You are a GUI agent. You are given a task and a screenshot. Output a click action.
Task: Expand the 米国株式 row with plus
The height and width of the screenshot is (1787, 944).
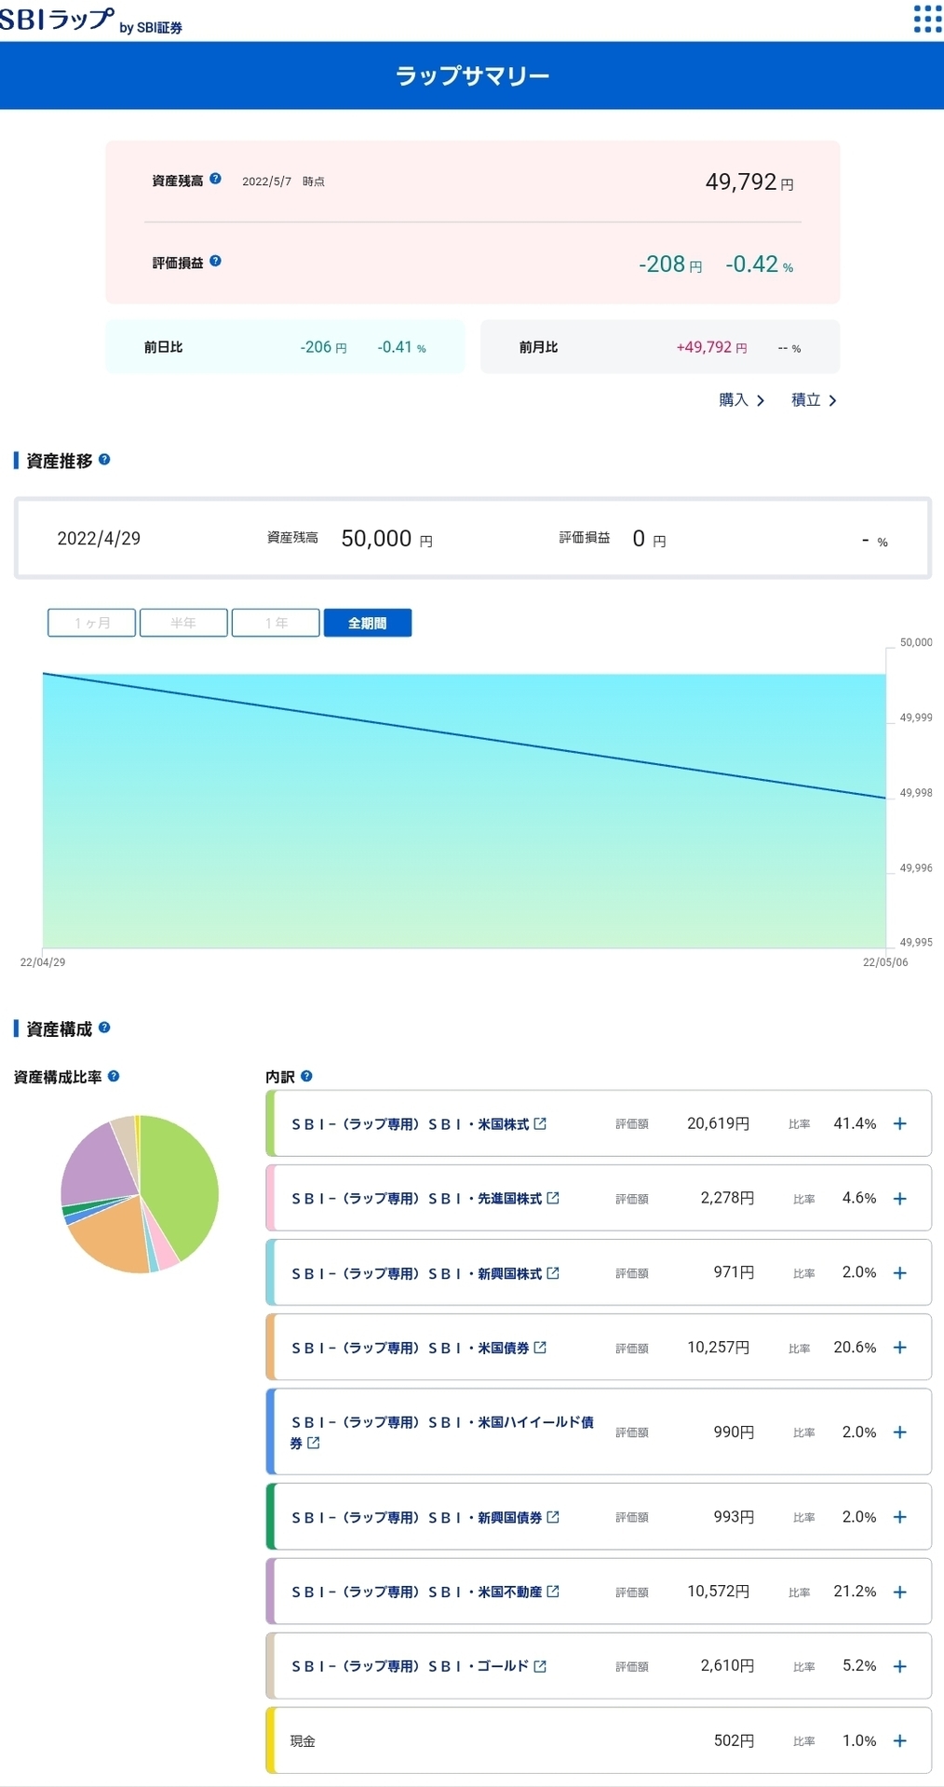point(900,1123)
